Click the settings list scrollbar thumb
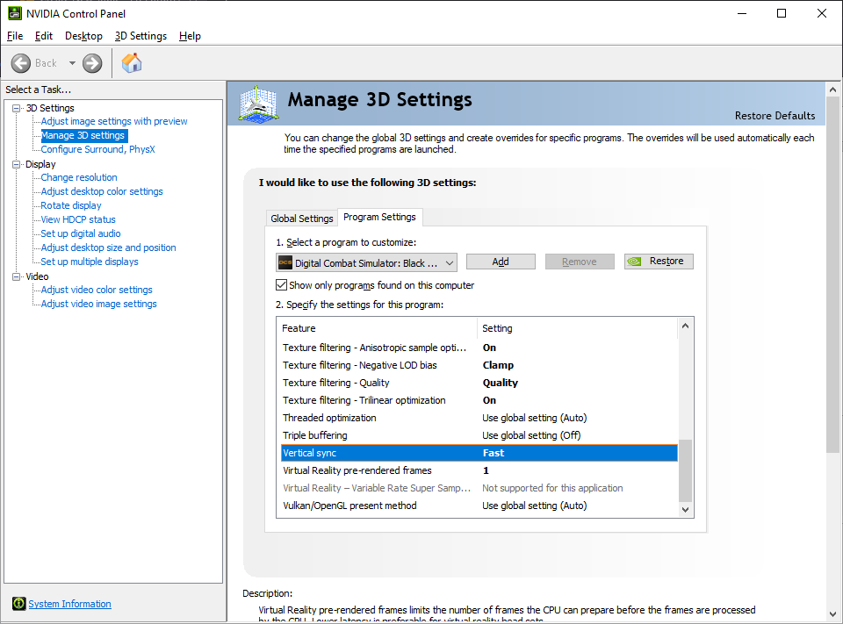The image size is (843, 624). [x=685, y=470]
